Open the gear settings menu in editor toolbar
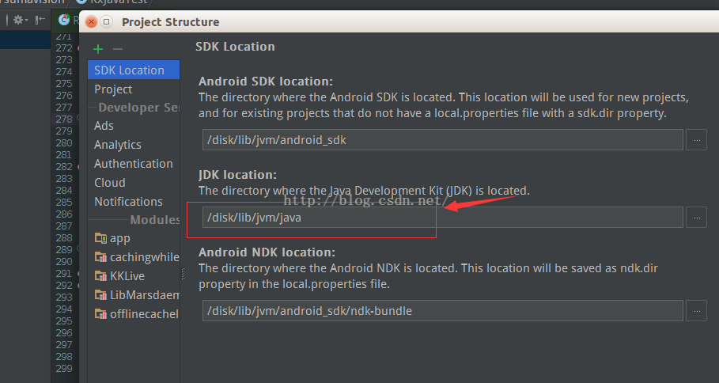This screenshot has height=383, width=719. pos(21,20)
